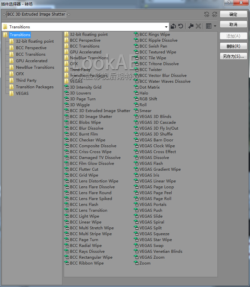Open 'NewBlue Transitions' folder in list pane
The width and height of the screenshot is (250, 287).
(x=89, y=58)
